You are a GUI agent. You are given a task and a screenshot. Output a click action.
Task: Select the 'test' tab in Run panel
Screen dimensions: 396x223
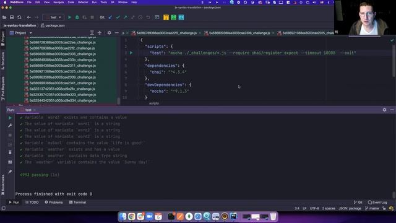click(28, 110)
